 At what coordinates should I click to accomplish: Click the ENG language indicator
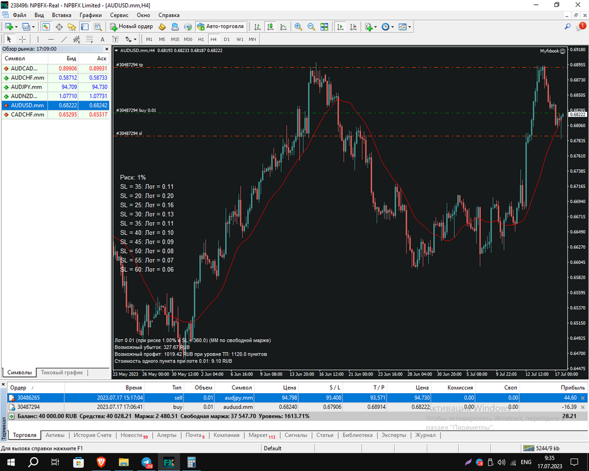pyautogui.click(x=526, y=462)
